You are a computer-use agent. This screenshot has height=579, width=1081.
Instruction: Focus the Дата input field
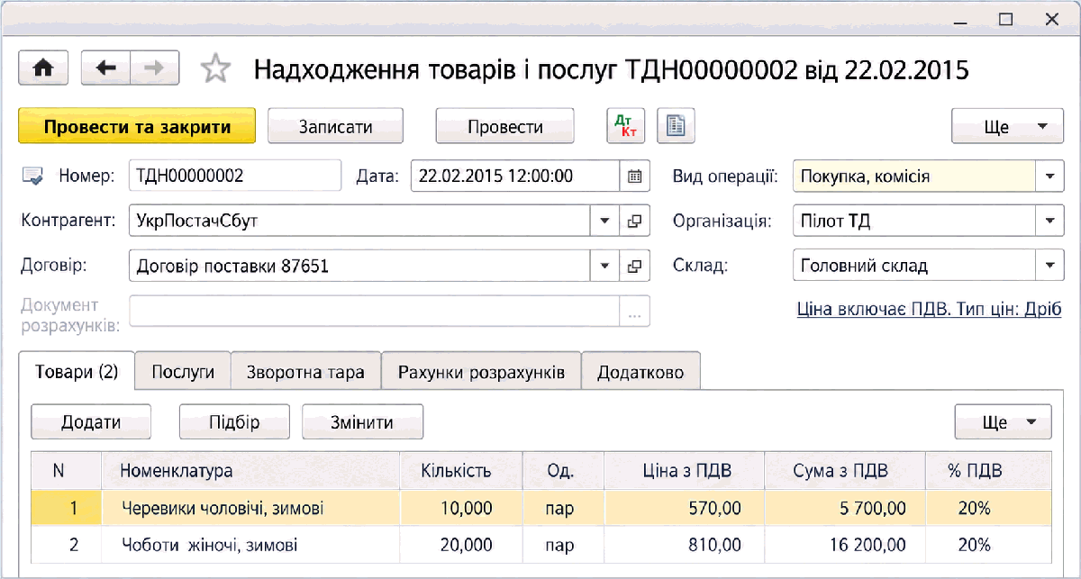click(515, 176)
